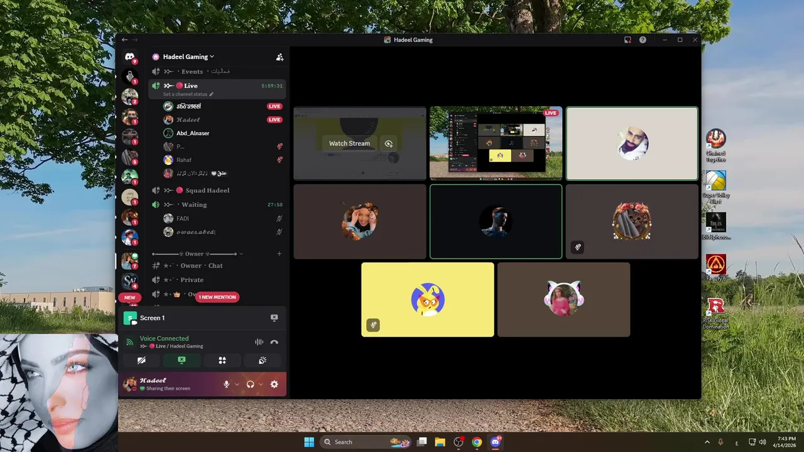Deafen audio with the headphone icon
This screenshot has height=452, width=804.
pos(250,384)
